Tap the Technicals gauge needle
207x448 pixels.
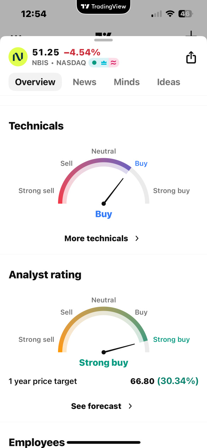click(x=113, y=191)
